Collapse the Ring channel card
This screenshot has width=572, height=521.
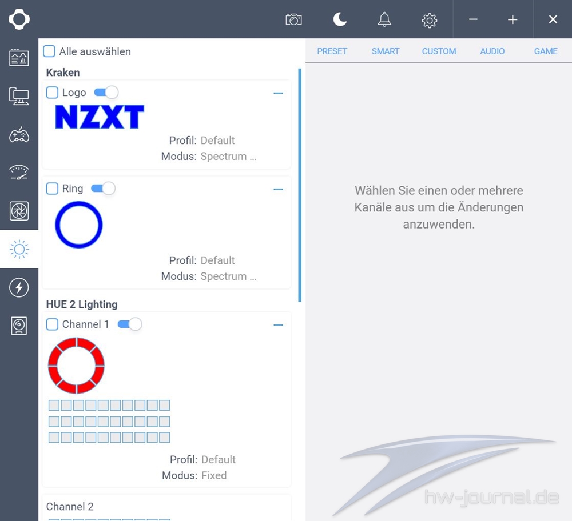tap(279, 189)
